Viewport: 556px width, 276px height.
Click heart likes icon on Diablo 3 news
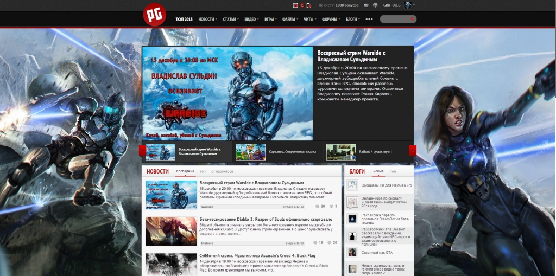tap(330, 243)
